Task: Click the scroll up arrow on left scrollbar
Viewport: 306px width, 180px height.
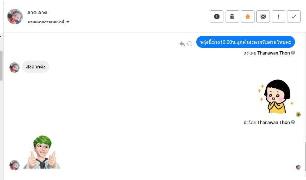Action: coord(1,36)
